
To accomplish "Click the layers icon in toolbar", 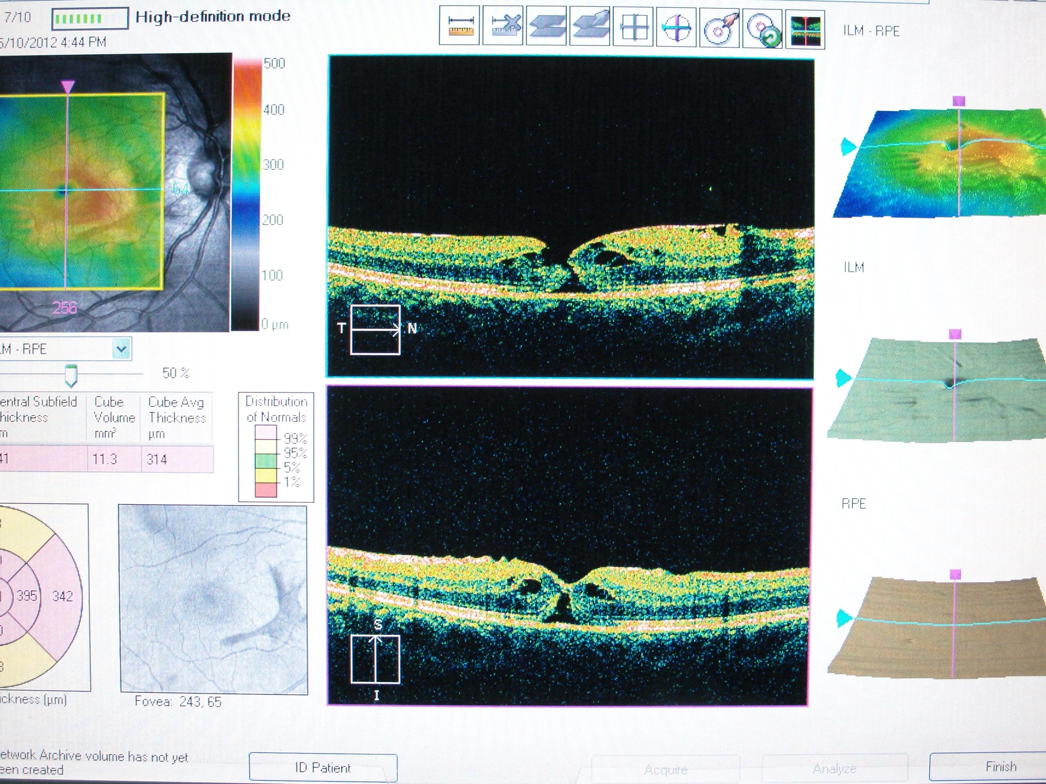I will pos(546,26).
